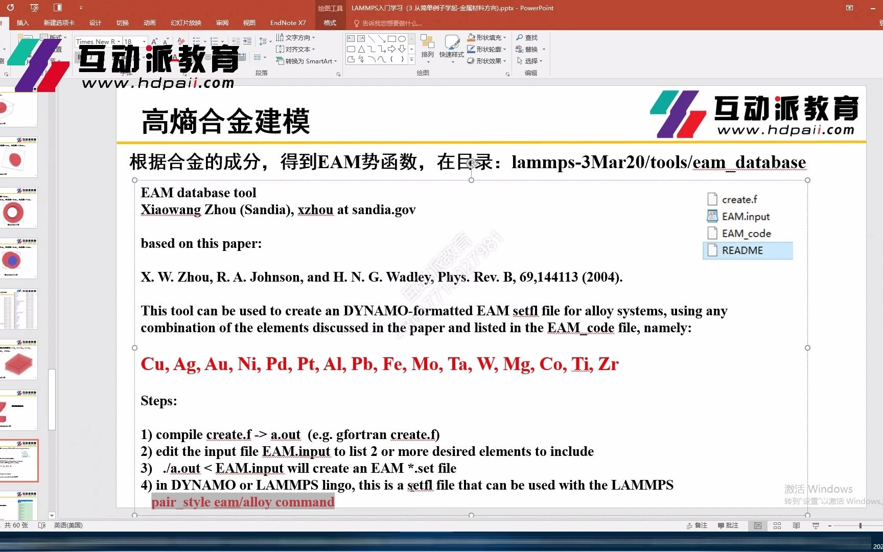Select the Shape Fill (形状填充) icon

486,37
